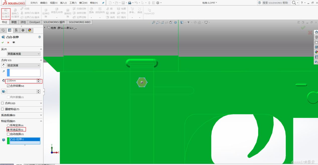This screenshot has height=165, width=318.
Task: Open the 给定深度 end condition dropdown
Action: point(24,65)
